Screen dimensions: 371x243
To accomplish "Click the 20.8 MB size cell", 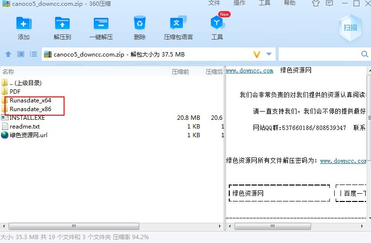I will pyautogui.click(x=189, y=118).
